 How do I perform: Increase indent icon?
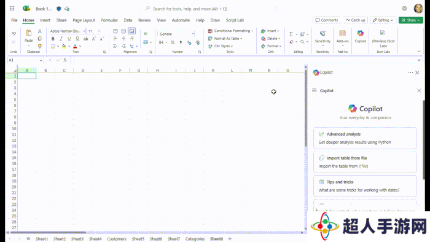(x=123, y=46)
